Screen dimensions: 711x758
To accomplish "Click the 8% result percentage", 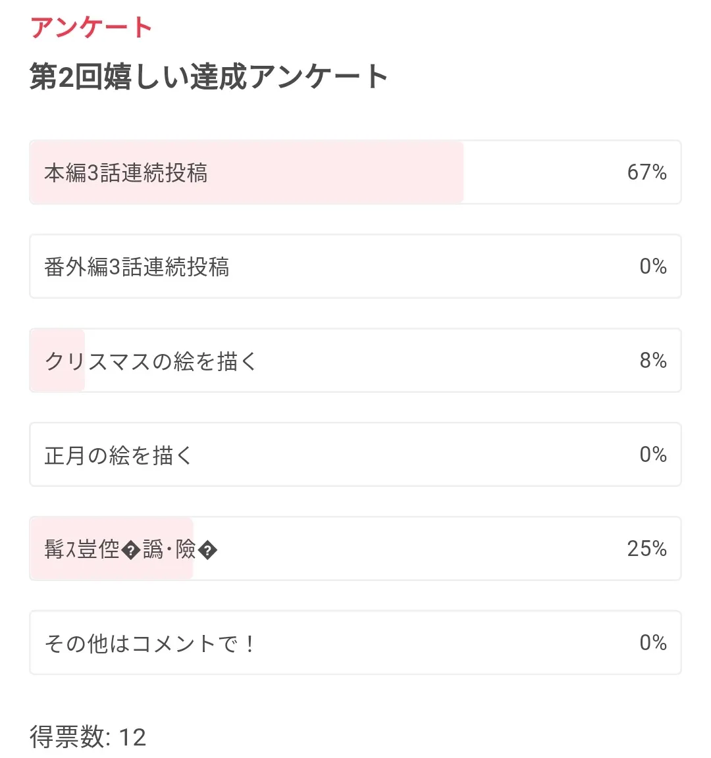I will 652,361.
